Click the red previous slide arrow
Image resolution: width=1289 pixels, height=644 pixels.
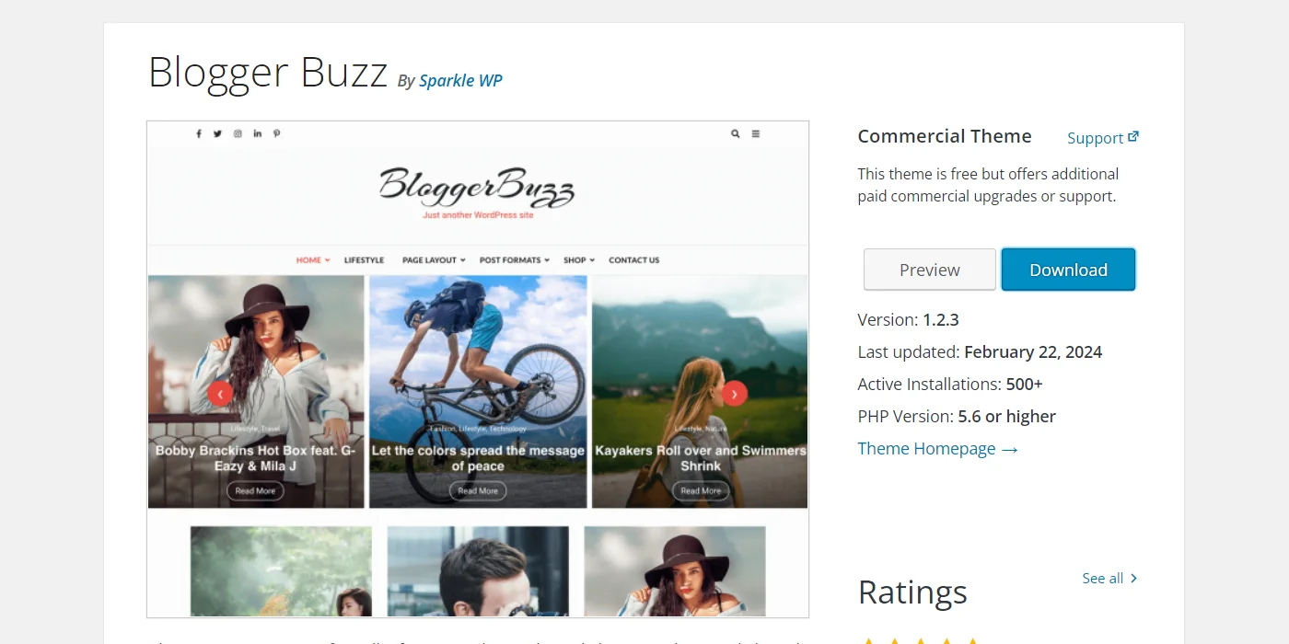click(x=220, y=393)
